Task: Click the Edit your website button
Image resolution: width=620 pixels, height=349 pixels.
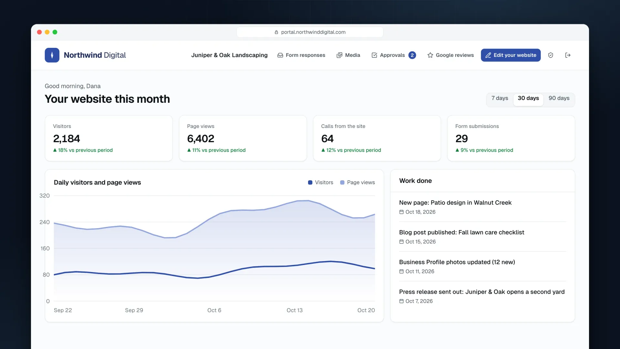Action: (x=511, y=55)
